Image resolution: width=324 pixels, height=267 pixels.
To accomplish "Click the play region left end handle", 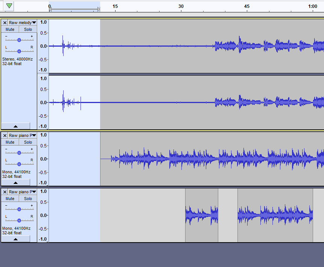I will [x=50, y=9].
